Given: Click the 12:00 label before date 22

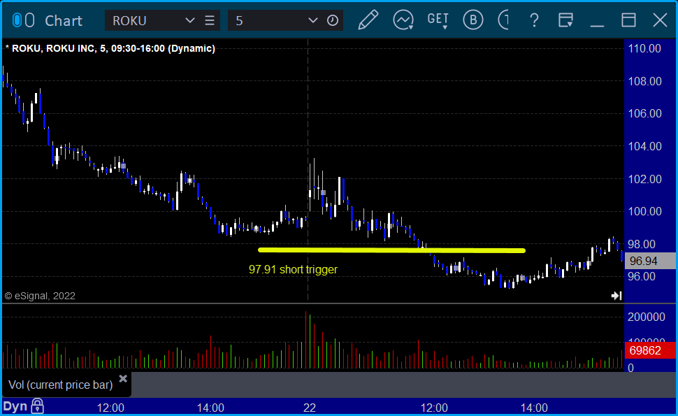Looking at the screenshot, I should coord(110,408).
